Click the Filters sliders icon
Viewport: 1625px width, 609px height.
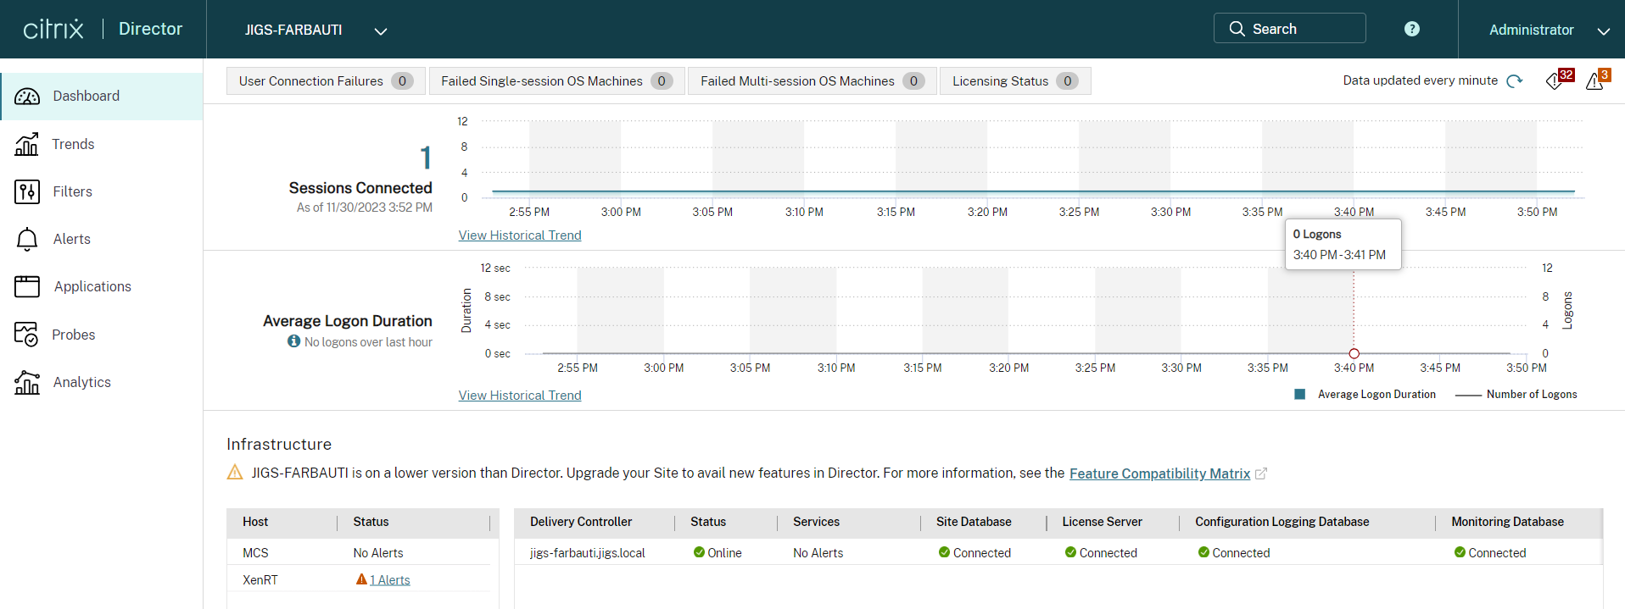click(27, 191)
